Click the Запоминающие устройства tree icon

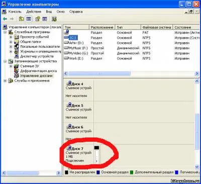11,61
